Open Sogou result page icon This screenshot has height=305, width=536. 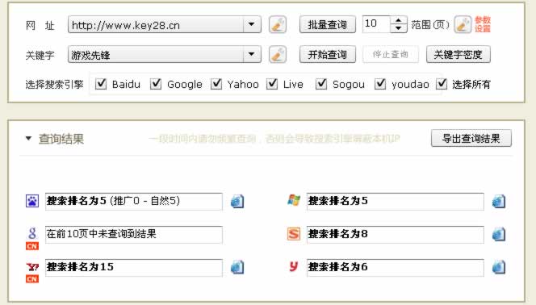click(x=499, y=234)
